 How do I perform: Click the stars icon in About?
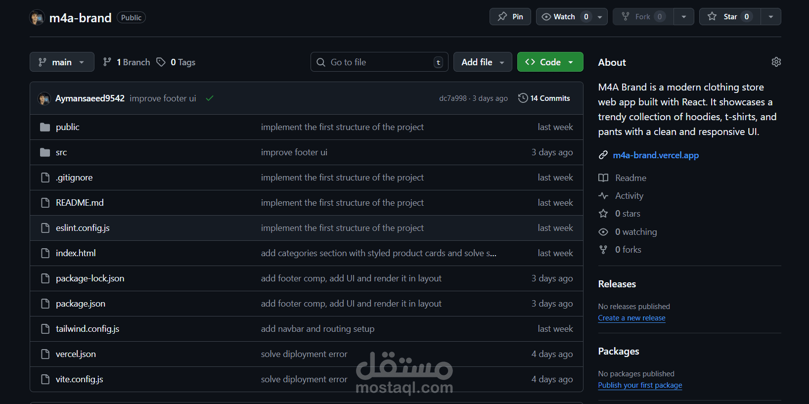coord(603,214)
